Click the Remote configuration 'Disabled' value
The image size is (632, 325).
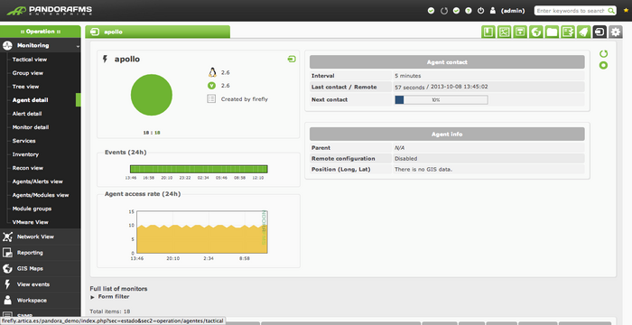click(x=406, y=159)
